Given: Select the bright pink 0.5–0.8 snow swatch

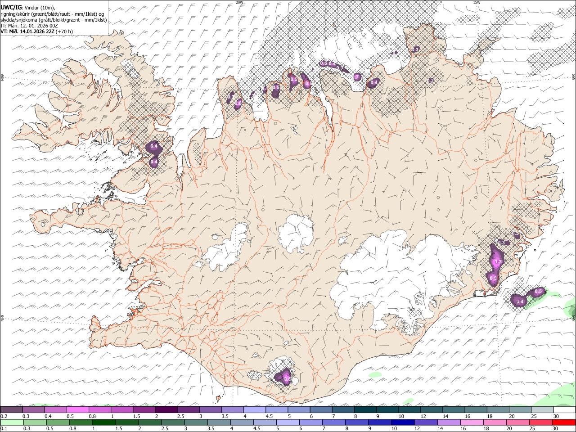Looking at the screenshot, I should point(78,410).
